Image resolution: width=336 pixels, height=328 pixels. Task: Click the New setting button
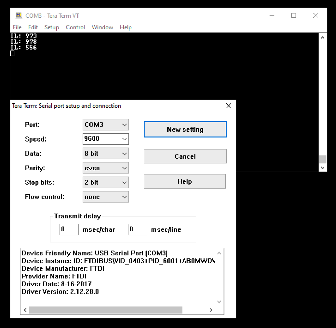point(185,130)
